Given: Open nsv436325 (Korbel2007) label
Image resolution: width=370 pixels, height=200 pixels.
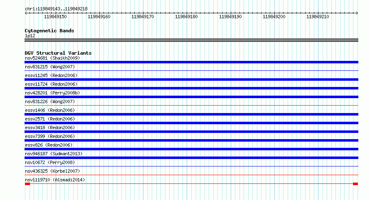Looking at the screenshot, I should pyautogui.click(x=52, y=171).
